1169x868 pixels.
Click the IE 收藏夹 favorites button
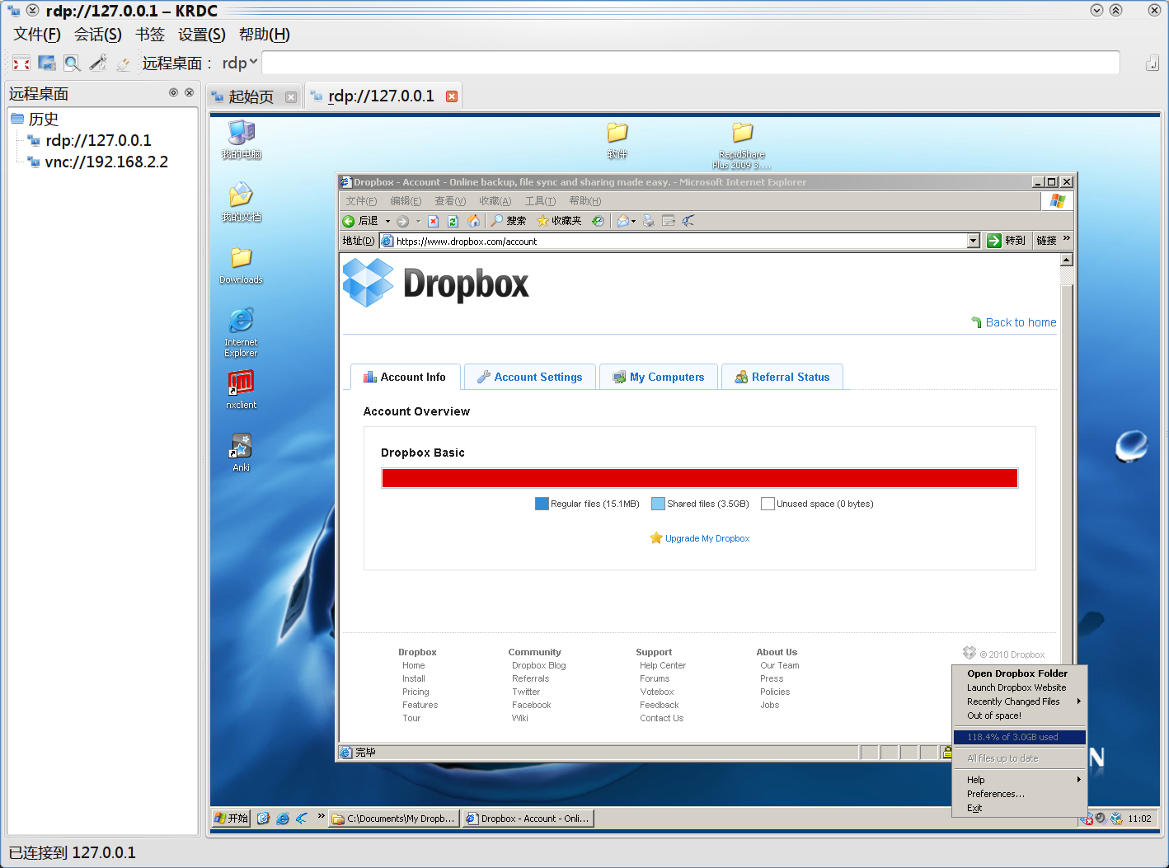[x=559, y=221]
